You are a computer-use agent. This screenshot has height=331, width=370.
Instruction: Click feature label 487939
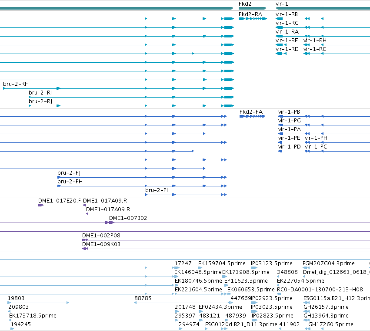[x=236, y=316]
